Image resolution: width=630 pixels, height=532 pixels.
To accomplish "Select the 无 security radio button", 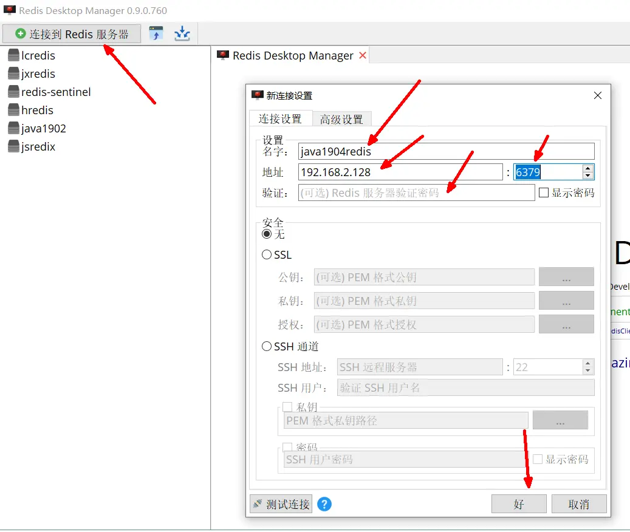I will tap(267, 234).
